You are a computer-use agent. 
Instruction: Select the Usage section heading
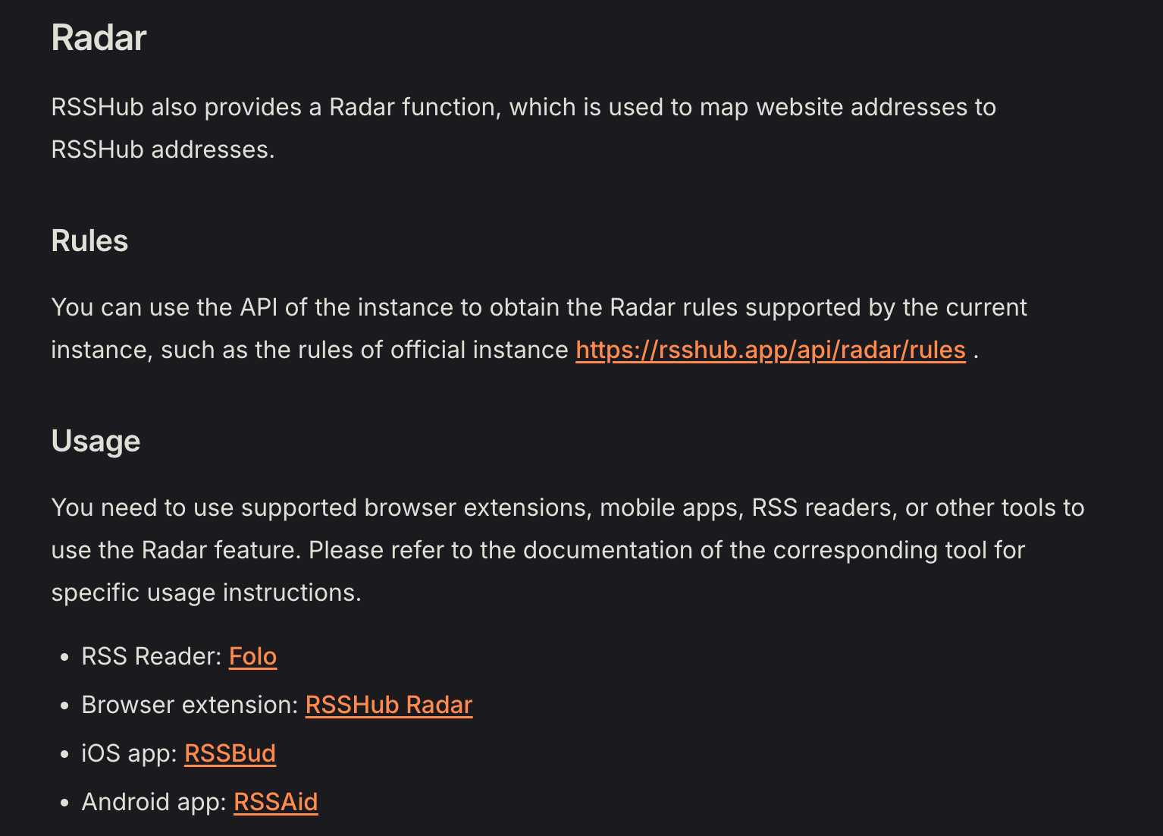point(96,442)
